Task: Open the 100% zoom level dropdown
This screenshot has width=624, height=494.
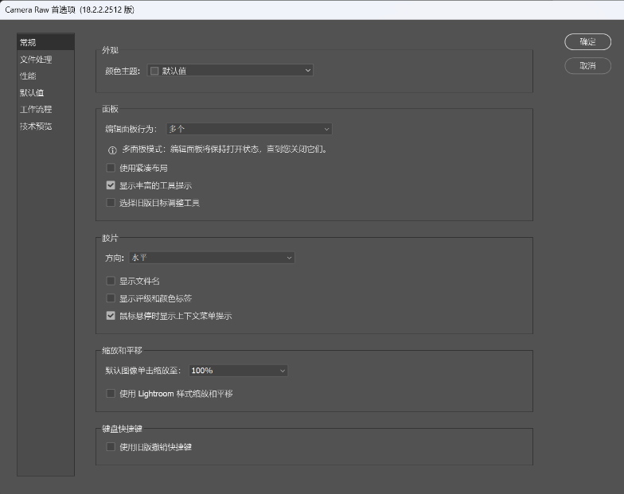Action: click(x=237, y=371)
